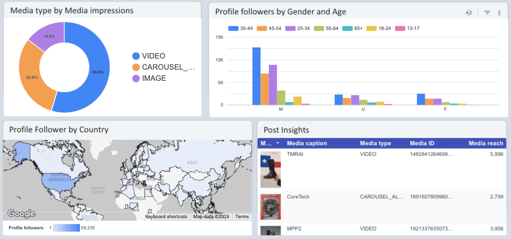The height and width of the screenshot is (239, 511).
Task: Open Keyboard shortcuts on the map
Action: click(x=166, y=217)
